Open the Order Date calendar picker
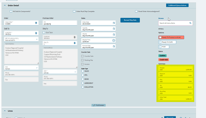Viewport: 206px width, 118px height. pos(114,23)
